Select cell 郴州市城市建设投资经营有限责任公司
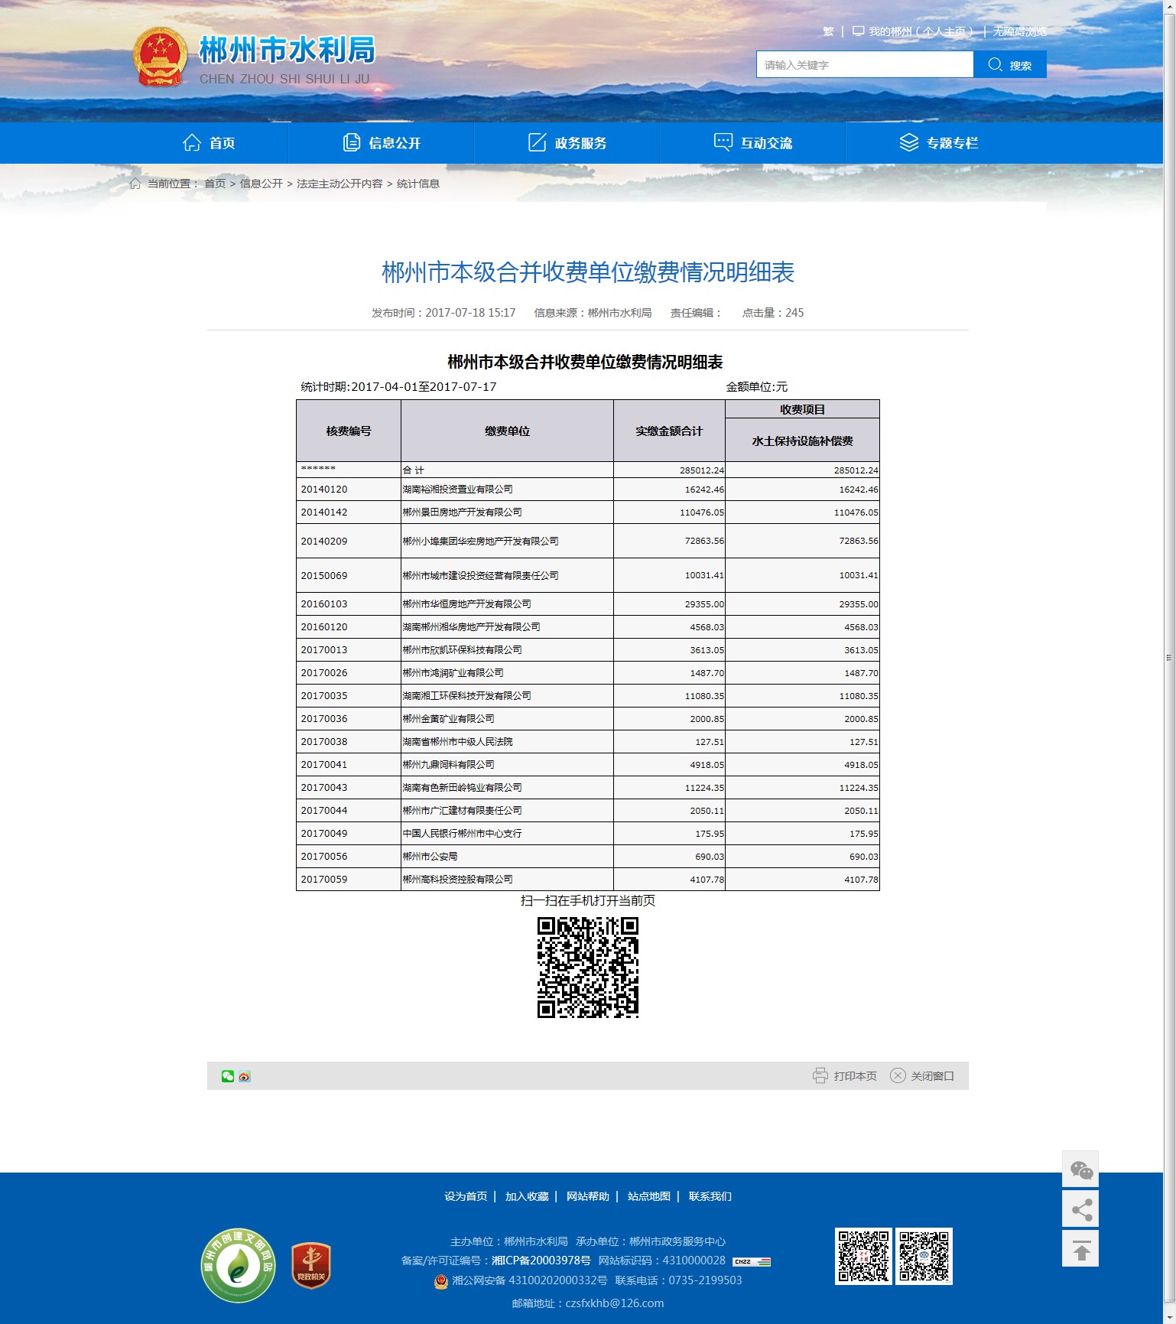Image resolution: width=1176 pixels, height=1324 pixels. point(507,575)
